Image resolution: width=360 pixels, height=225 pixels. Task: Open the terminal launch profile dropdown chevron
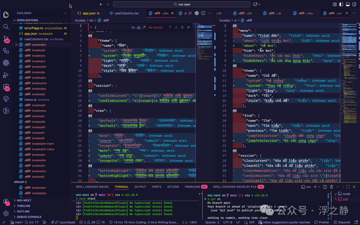(x=319, y=187)
